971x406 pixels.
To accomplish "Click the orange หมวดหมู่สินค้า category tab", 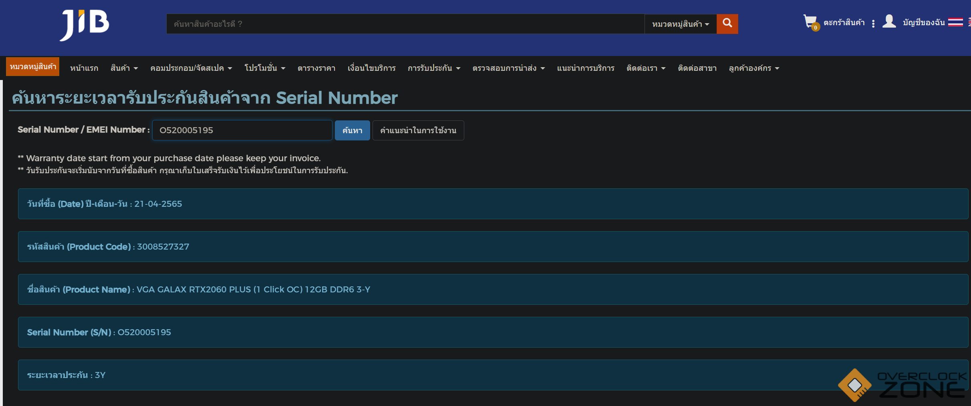I will click(33, 66).
